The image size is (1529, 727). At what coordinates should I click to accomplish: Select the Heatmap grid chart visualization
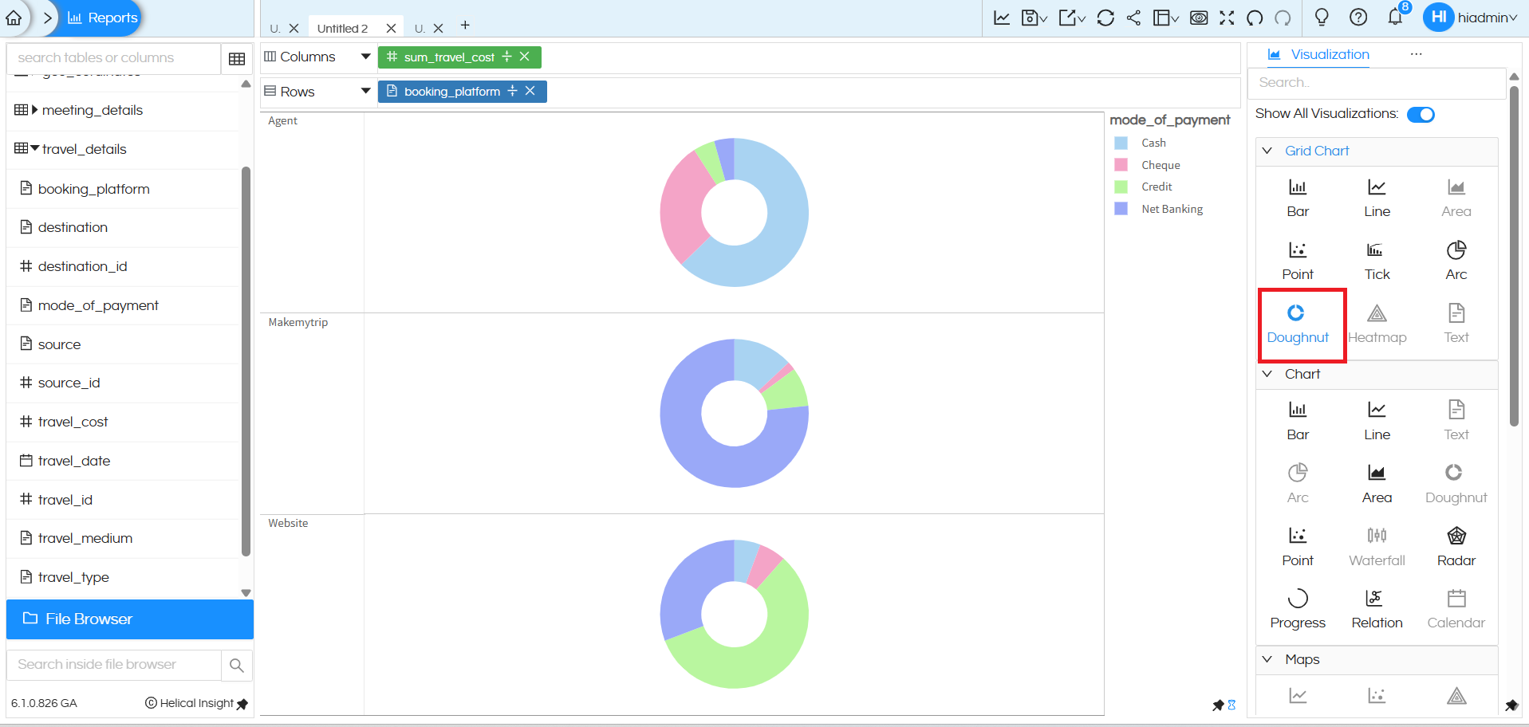tap(1377, 321)
